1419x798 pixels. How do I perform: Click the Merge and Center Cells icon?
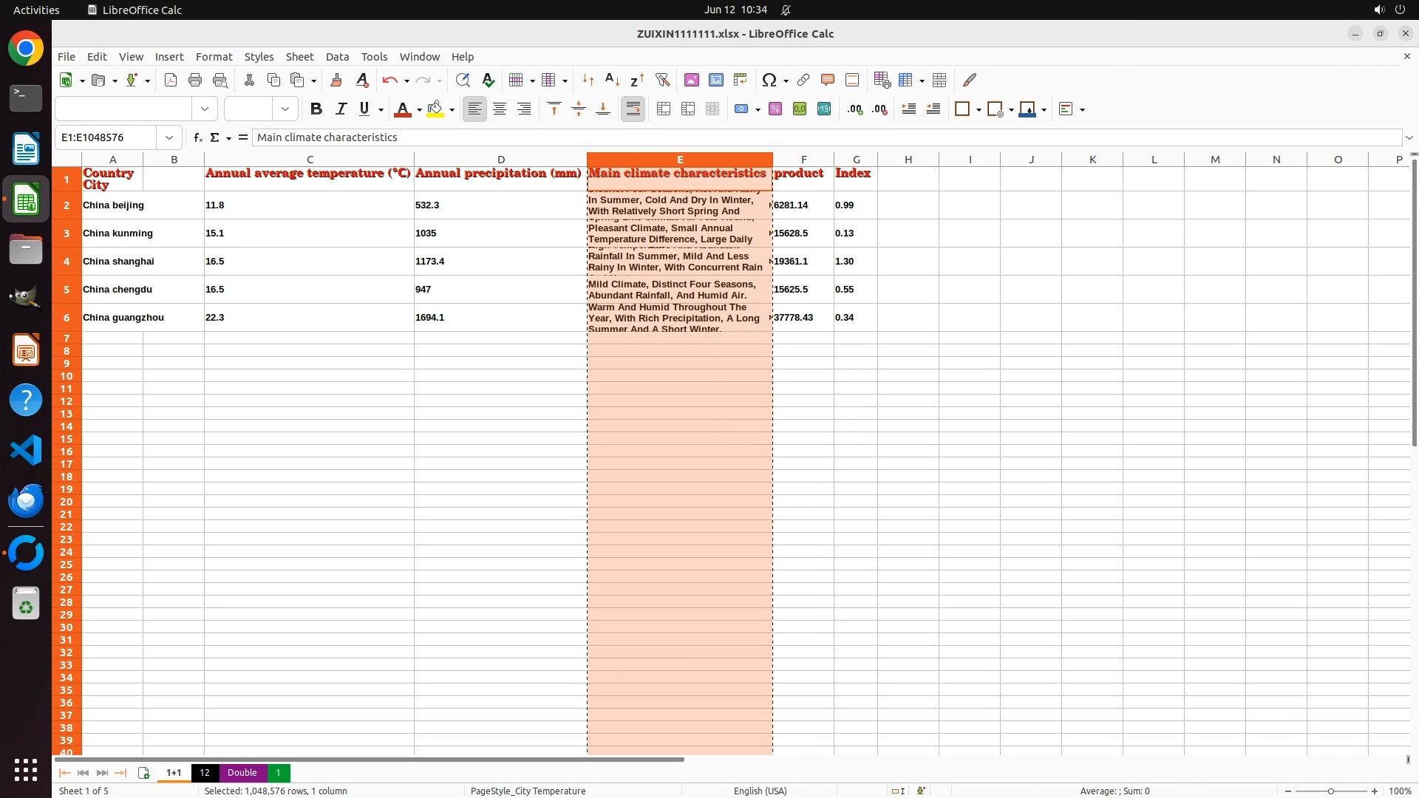coord(664,109)
